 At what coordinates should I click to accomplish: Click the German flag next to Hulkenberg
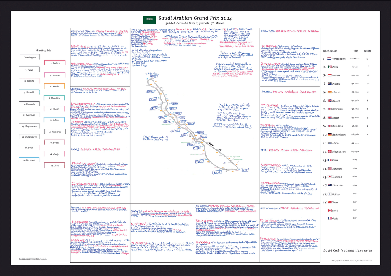coord(329,135)
